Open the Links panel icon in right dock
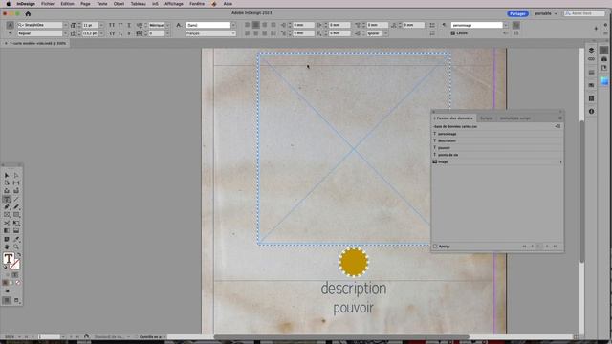 click(591, 59)
